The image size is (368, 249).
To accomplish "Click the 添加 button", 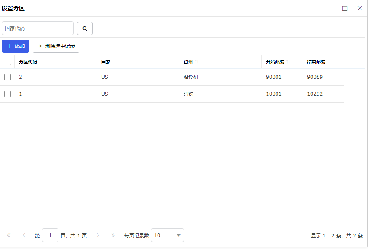I will pyautogui.click(x=16, y=46).
